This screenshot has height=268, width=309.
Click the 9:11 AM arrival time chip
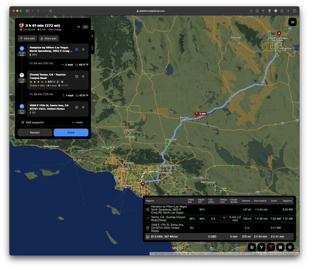point(22,112)
